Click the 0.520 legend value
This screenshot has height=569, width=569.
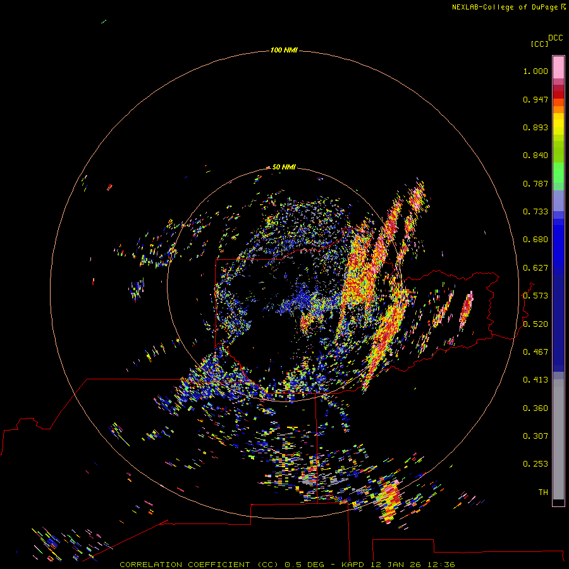pos(535,324)
